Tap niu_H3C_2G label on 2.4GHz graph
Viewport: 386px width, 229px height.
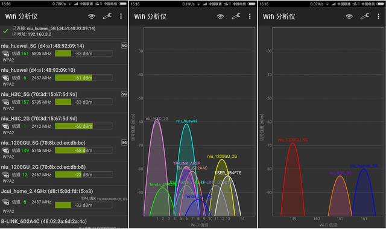(157, 119)
